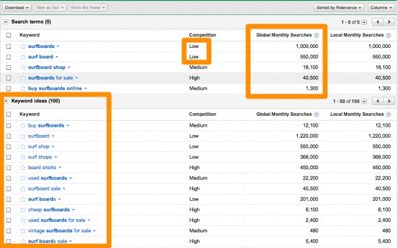
Task: Star the 'board shorts' keyword idea
Action: click(23, 167)
